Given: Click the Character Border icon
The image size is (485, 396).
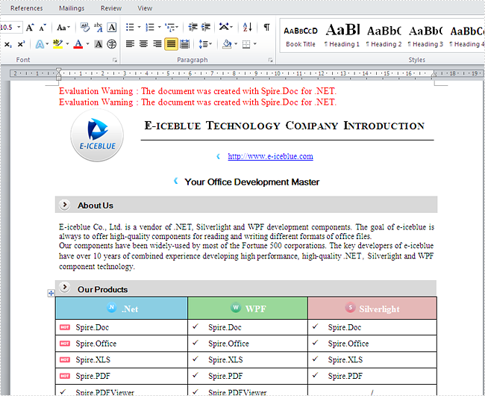Looking at the screenshot, I should (112, 27).
